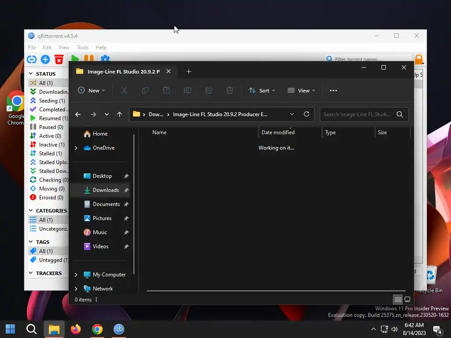Sort by the Size column header

tap(382, 132)
